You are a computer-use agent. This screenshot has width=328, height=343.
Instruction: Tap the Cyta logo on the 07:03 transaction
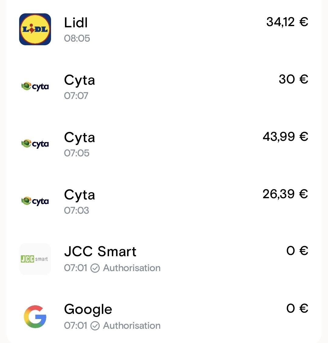click(x=35, y=201)
